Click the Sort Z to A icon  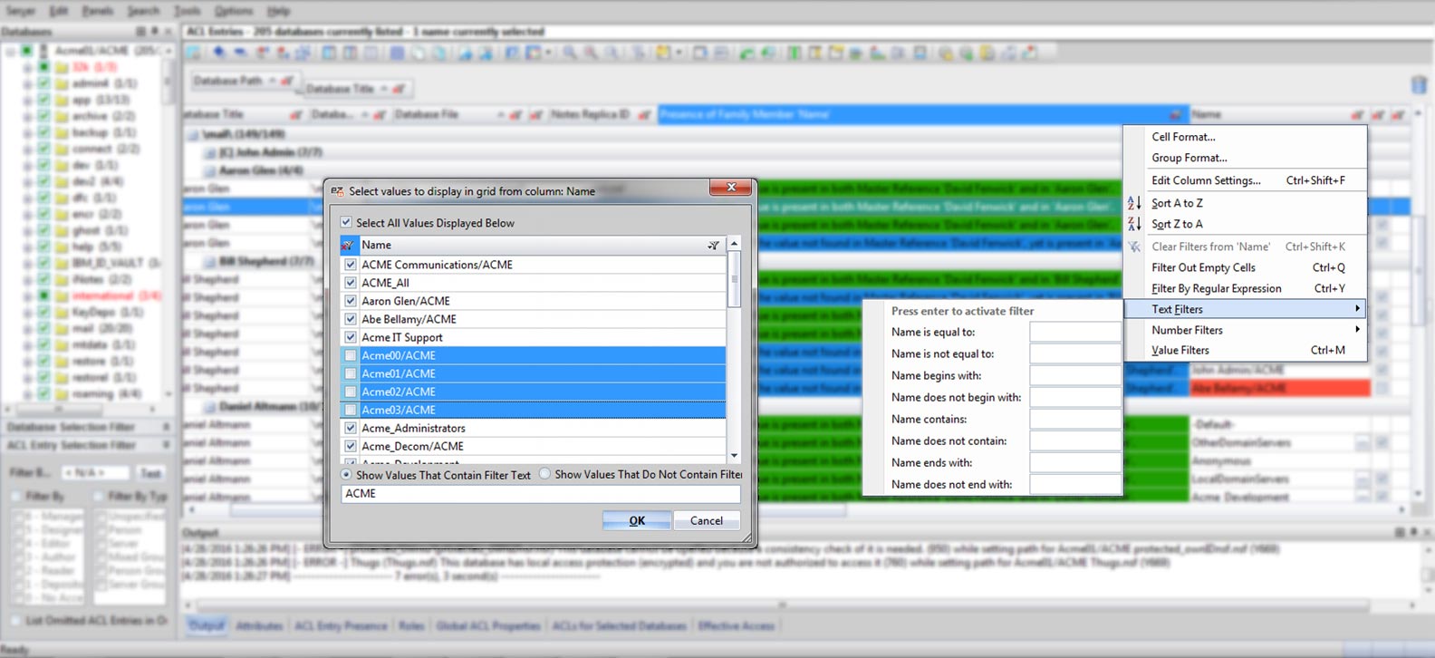click(1134, 224)
